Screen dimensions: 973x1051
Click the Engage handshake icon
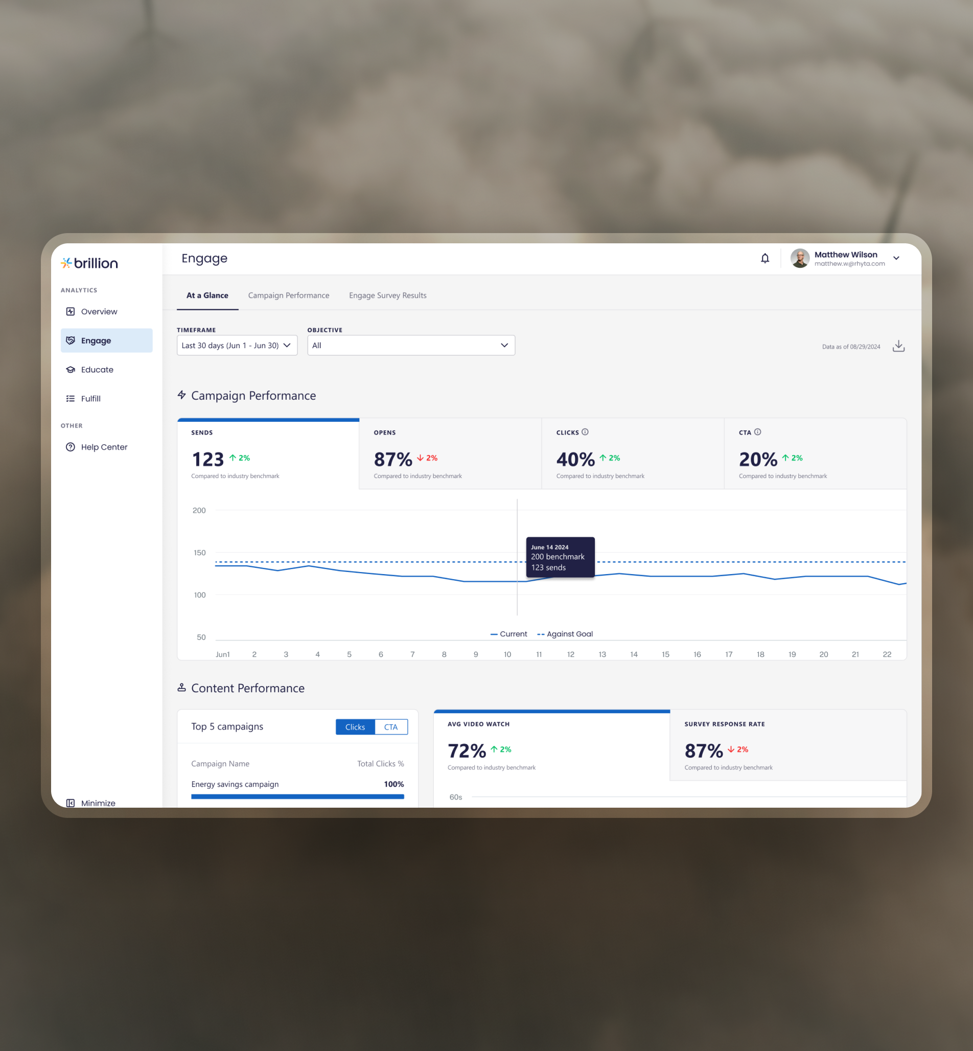click(71, 340)
